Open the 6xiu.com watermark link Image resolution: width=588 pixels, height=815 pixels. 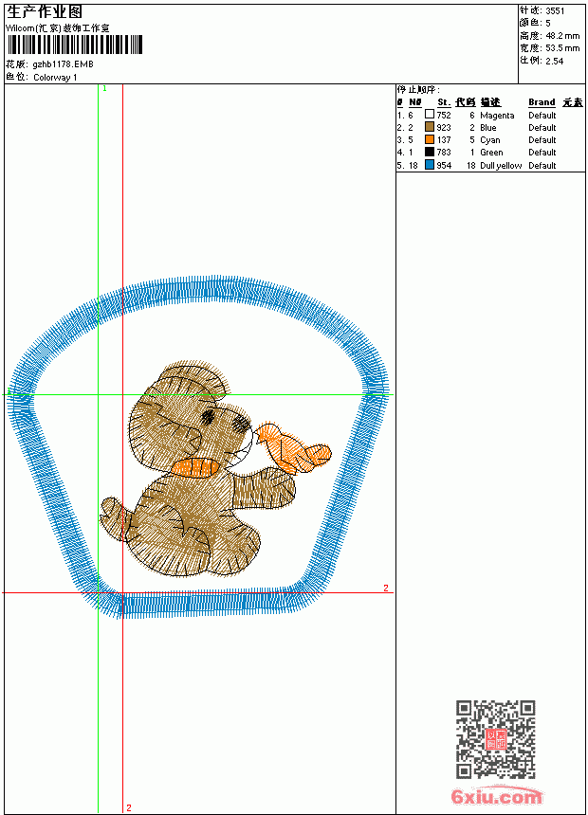pyautogui.click(x=496, y=795)
